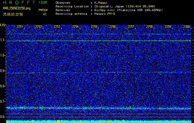Click the 1.1 kHz axis label

point(2,40)
